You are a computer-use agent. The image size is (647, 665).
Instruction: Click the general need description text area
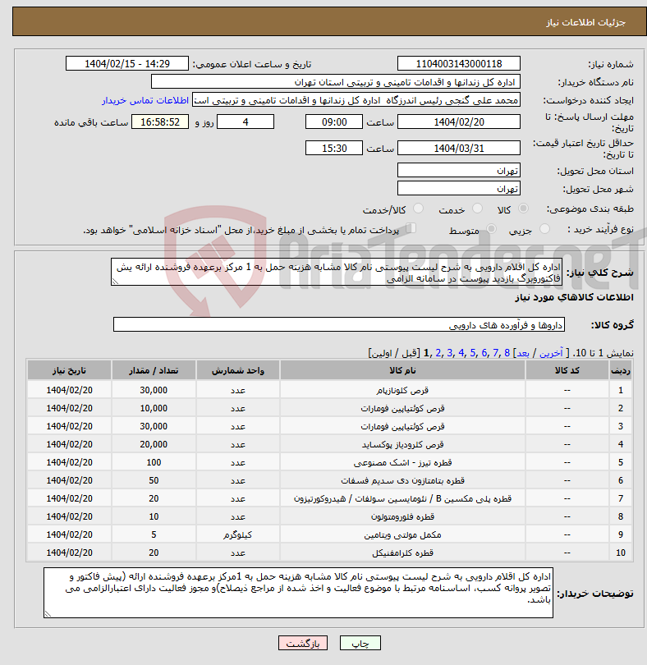tap(337, 272)
